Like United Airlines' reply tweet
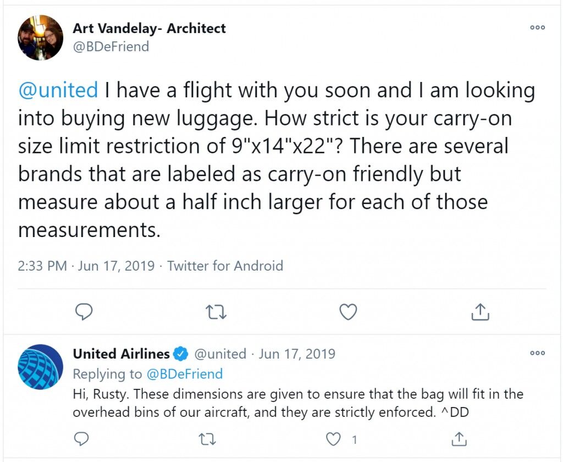This screenshot has width=563, height=462. coord(333,439)
